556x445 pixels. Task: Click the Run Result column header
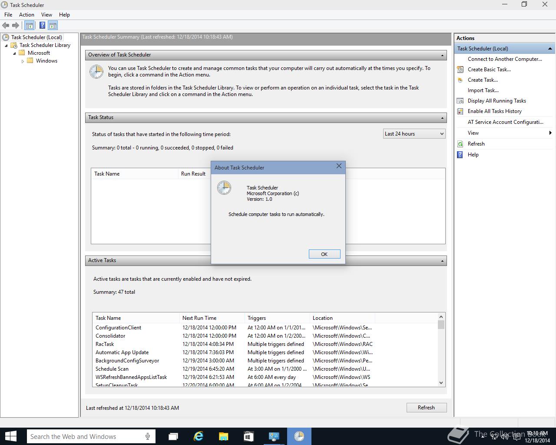click(193, 174)
